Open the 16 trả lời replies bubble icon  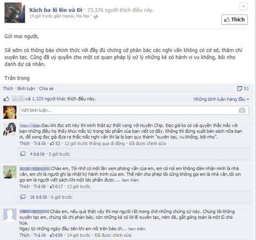[23, 197]
